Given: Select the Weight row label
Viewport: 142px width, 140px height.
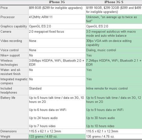Looking at the screenshot, I should click(5, 137).
